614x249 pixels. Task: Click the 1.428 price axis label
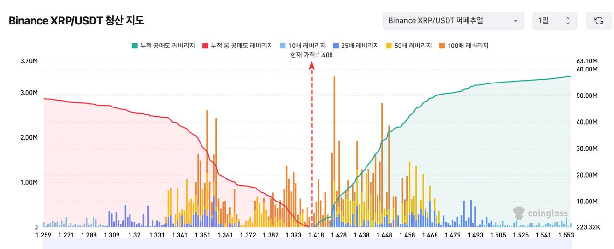pyautogui.click(x=339, y=235)
